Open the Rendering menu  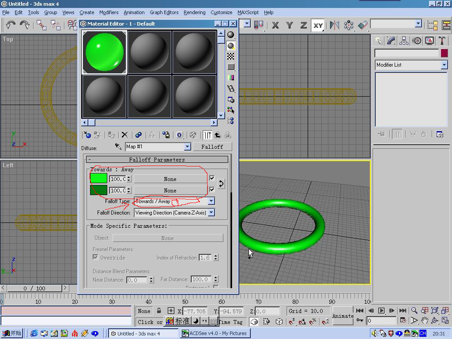[x=195, y=12]
